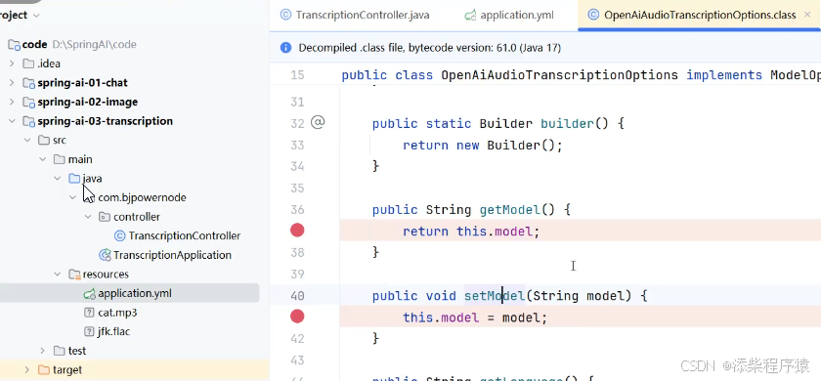Screen dimensions: 821x381
Task: Click the resources folder icon
Action: tap(74, 275)
